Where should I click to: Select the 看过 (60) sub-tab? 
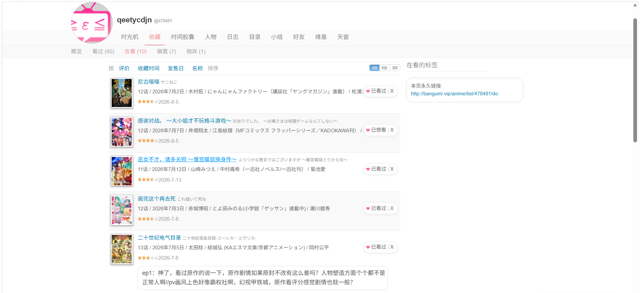pos(103,51)
